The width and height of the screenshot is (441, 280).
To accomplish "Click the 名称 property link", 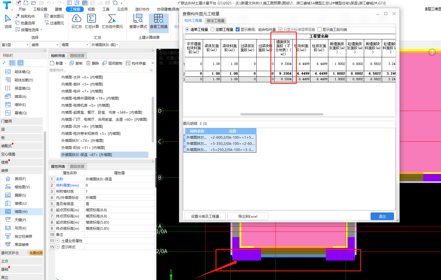I will [60, 179].
